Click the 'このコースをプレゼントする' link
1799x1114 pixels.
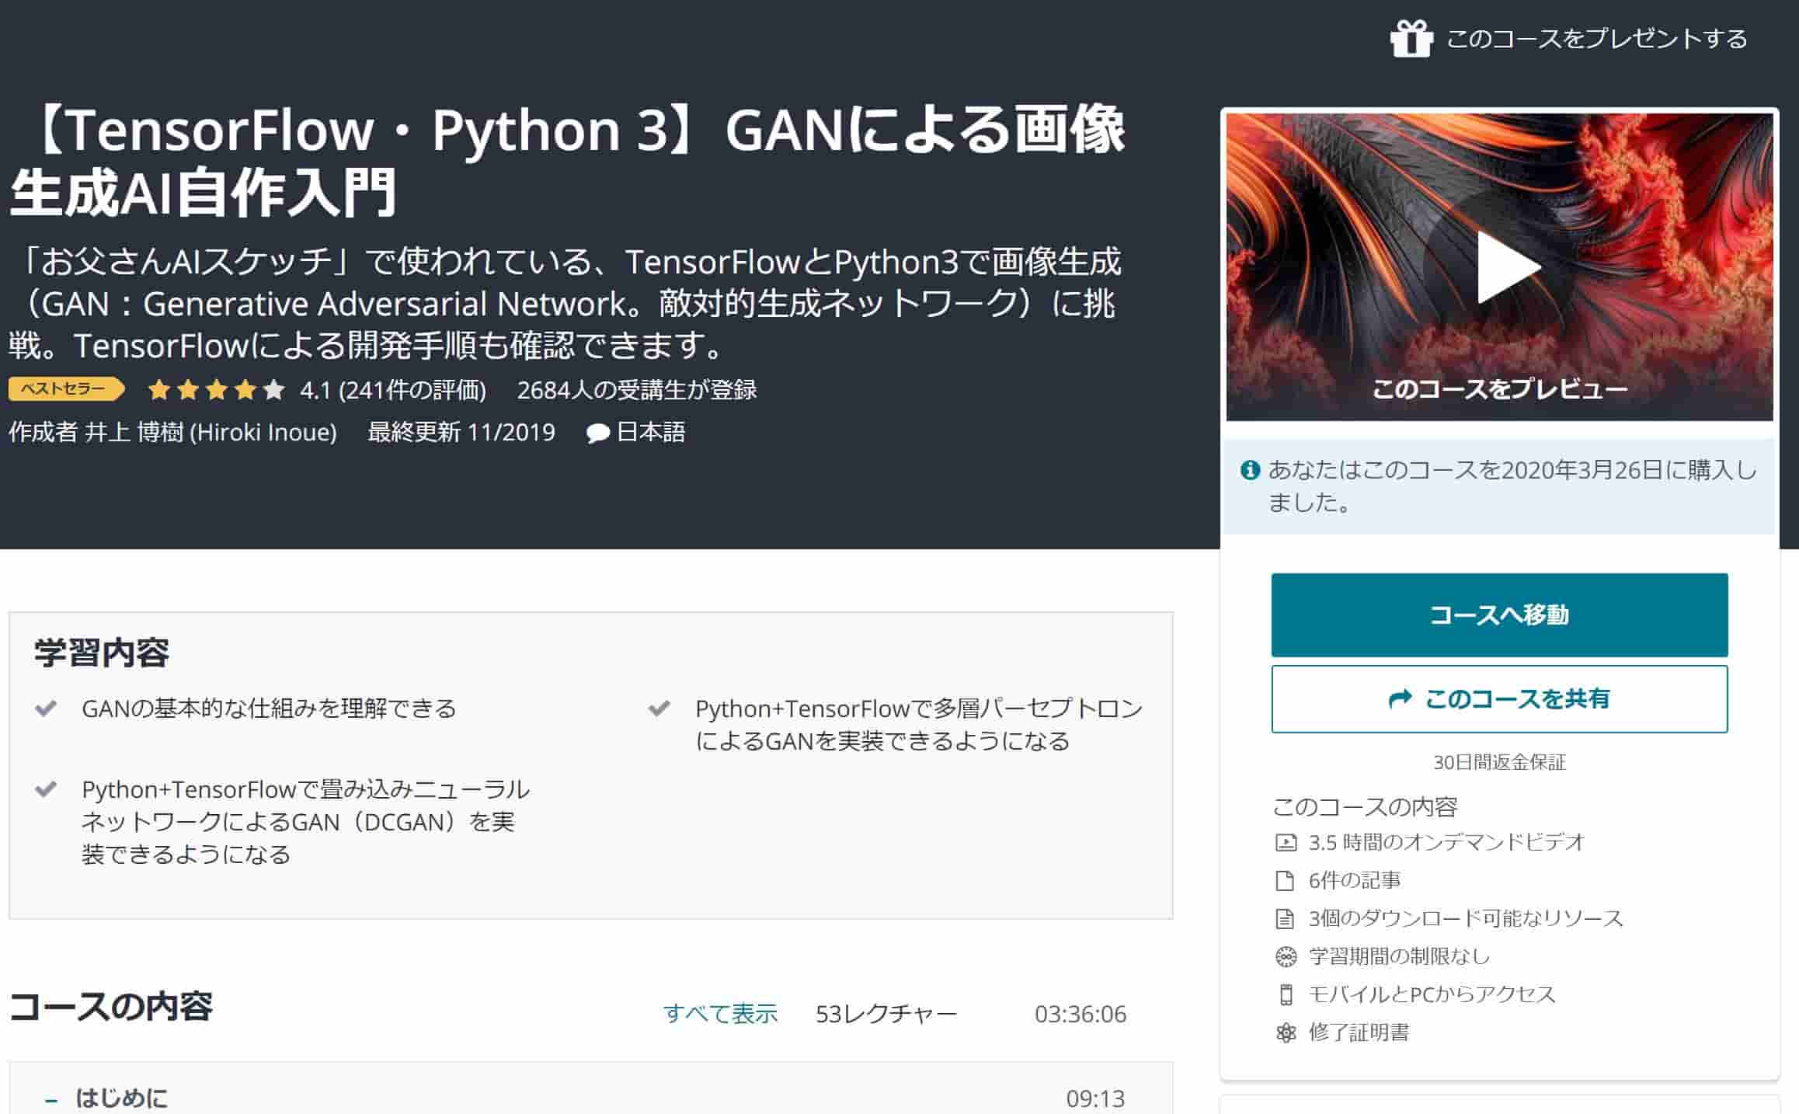pos(1596,38)
